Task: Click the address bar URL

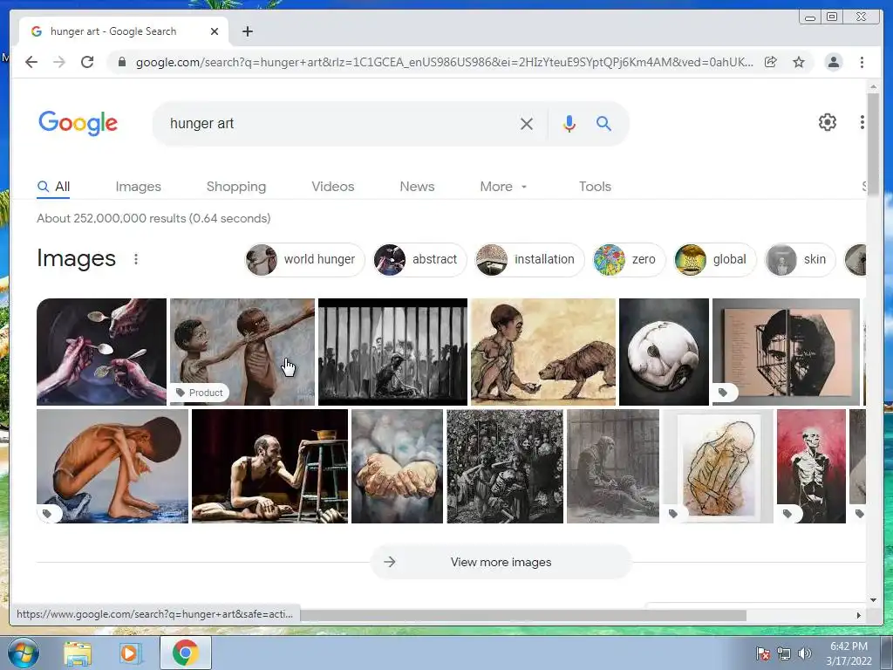Action: (444, 62)
